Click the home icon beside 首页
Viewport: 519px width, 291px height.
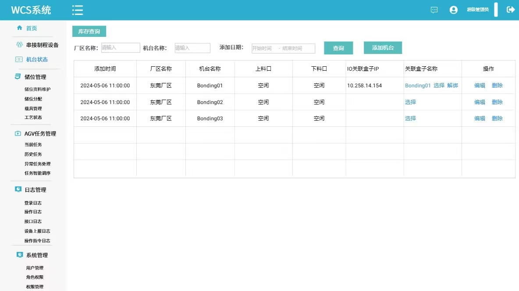pos(20,28)
